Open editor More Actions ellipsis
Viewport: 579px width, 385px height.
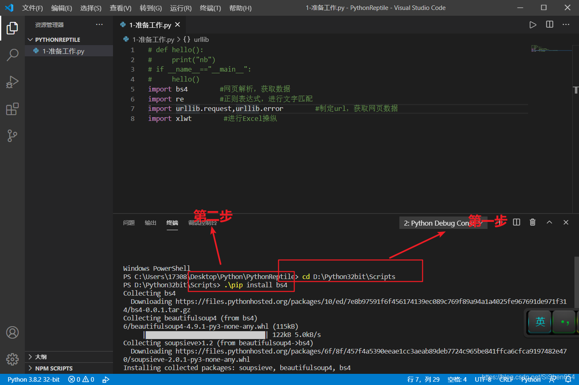pos(566,25)
